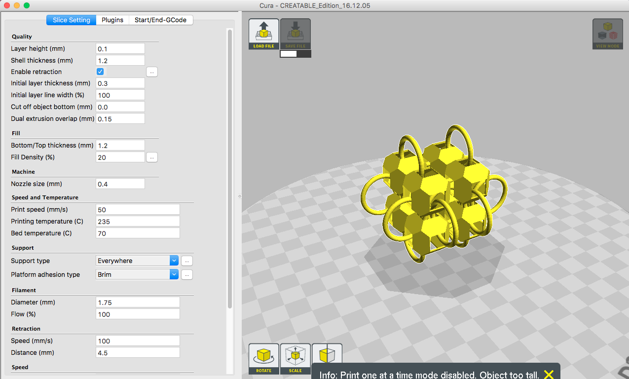Open the View Mode selector
The width and height of the screenshot is (629, 379).
click(x=607, y=34)
